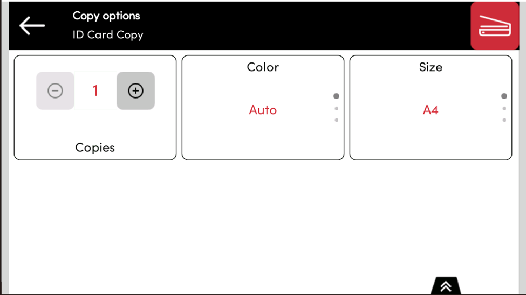Viewport: 526px width, 295px height.
Task: Select the A4 size value
Action: tap(431, 110)
